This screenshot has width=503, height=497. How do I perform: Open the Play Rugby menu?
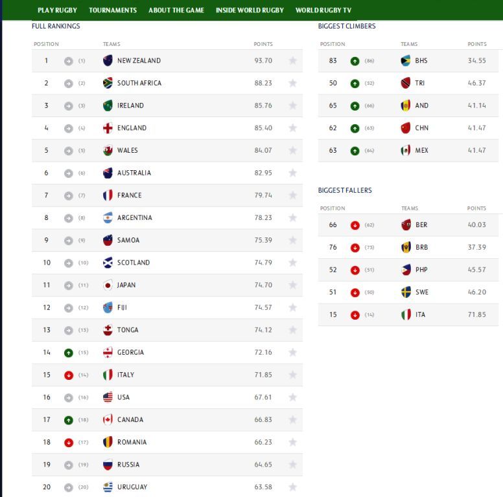pos(58,10)
